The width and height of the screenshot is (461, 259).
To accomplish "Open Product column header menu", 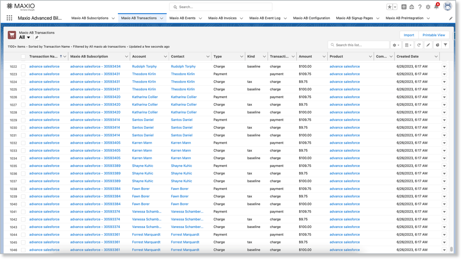I will 370,57.
